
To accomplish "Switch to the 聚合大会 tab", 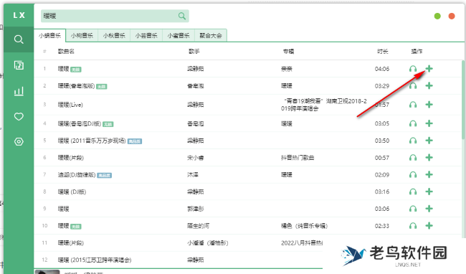I will click(210, 36).
